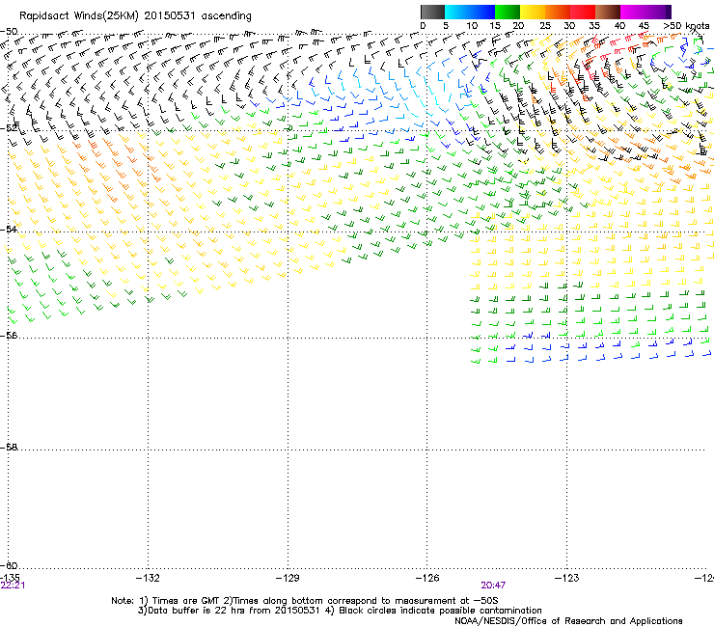This screenshot has width=714, height=627.
Task: Click the Rapidscat Winds title text
Action: pyautogui.click(x=135, y=16)
